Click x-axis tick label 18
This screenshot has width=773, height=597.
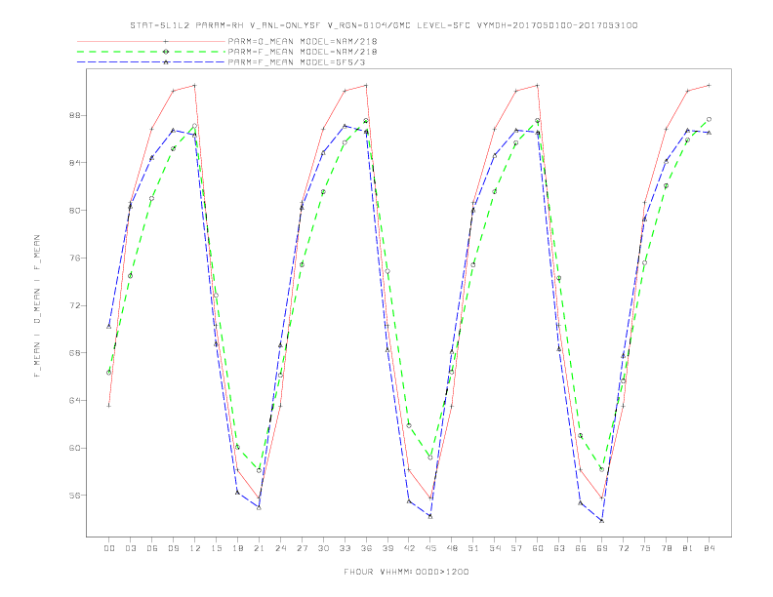pos(237,548)
